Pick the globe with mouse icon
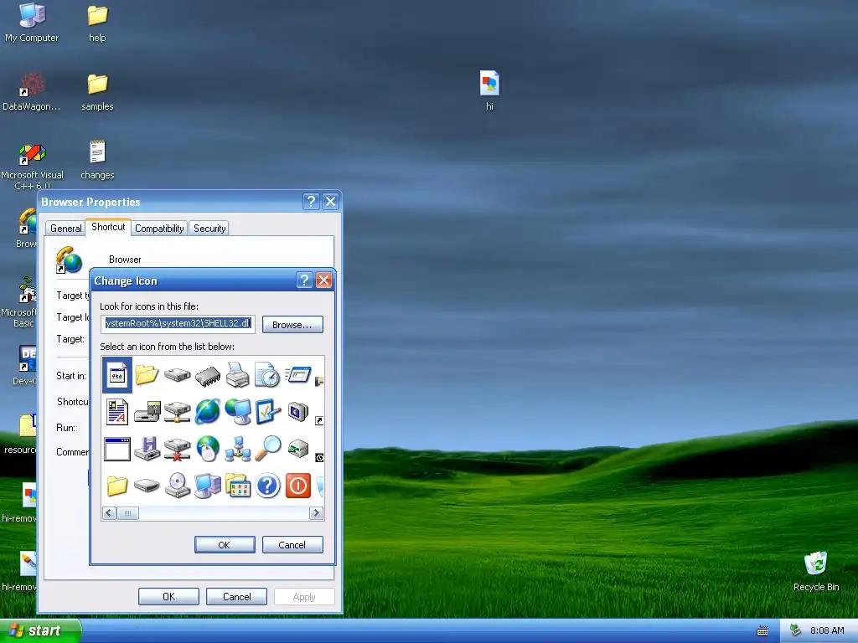The height and width of the screenshot is (643, 858). coord(208,449)
